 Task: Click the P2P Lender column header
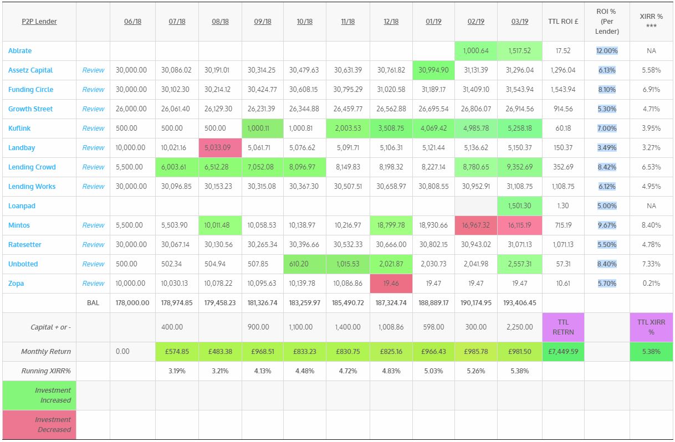pyautogui.click(x=39, y=22)
